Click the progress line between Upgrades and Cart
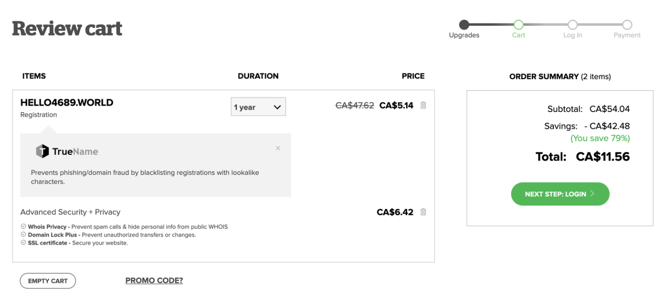The height and width of the screenshot is (296, 662). (x=491, y=24)
